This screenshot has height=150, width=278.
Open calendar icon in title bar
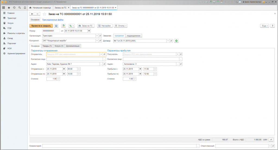(x=222, y=2)
